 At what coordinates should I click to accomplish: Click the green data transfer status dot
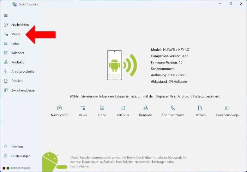[x=8, y=168]
